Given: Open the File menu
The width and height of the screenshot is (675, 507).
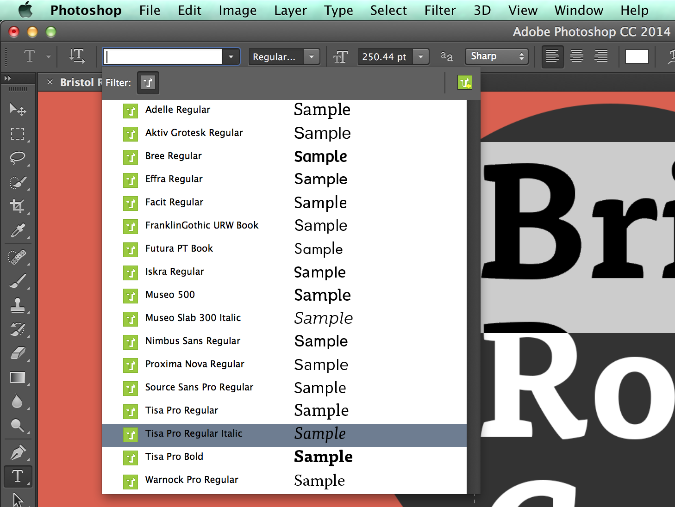Looking at the screenshot, I should pos(150,10).
